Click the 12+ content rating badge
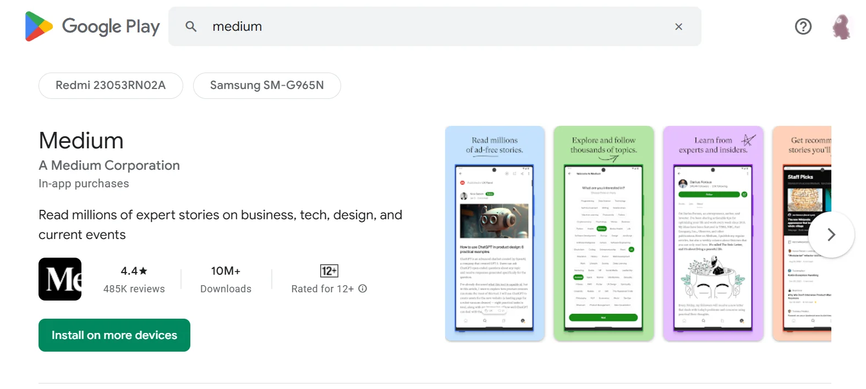This screenshot has width=866, height=389. [329, 271]
